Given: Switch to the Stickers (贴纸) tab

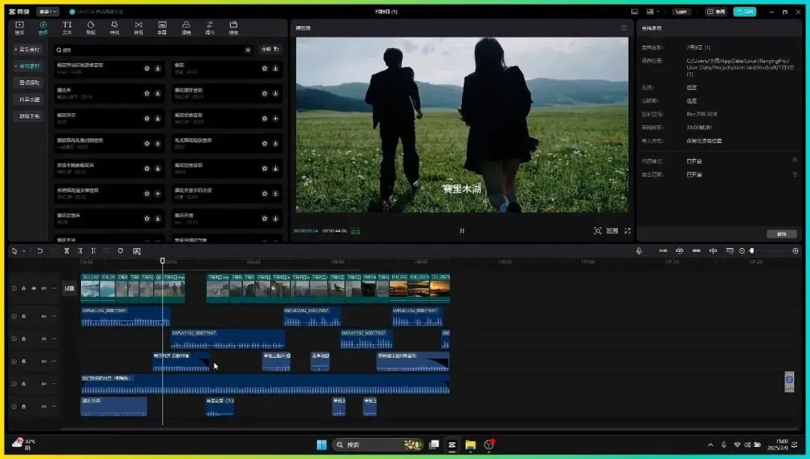Looking at the screenshot, I should click(91, 28).
